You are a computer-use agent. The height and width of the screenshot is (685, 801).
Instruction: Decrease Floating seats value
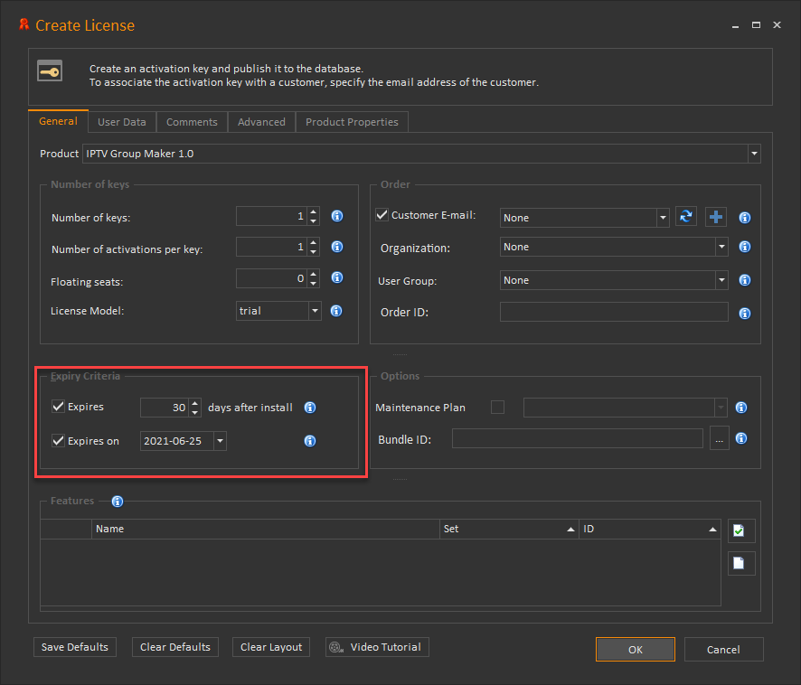coord(313,283)
